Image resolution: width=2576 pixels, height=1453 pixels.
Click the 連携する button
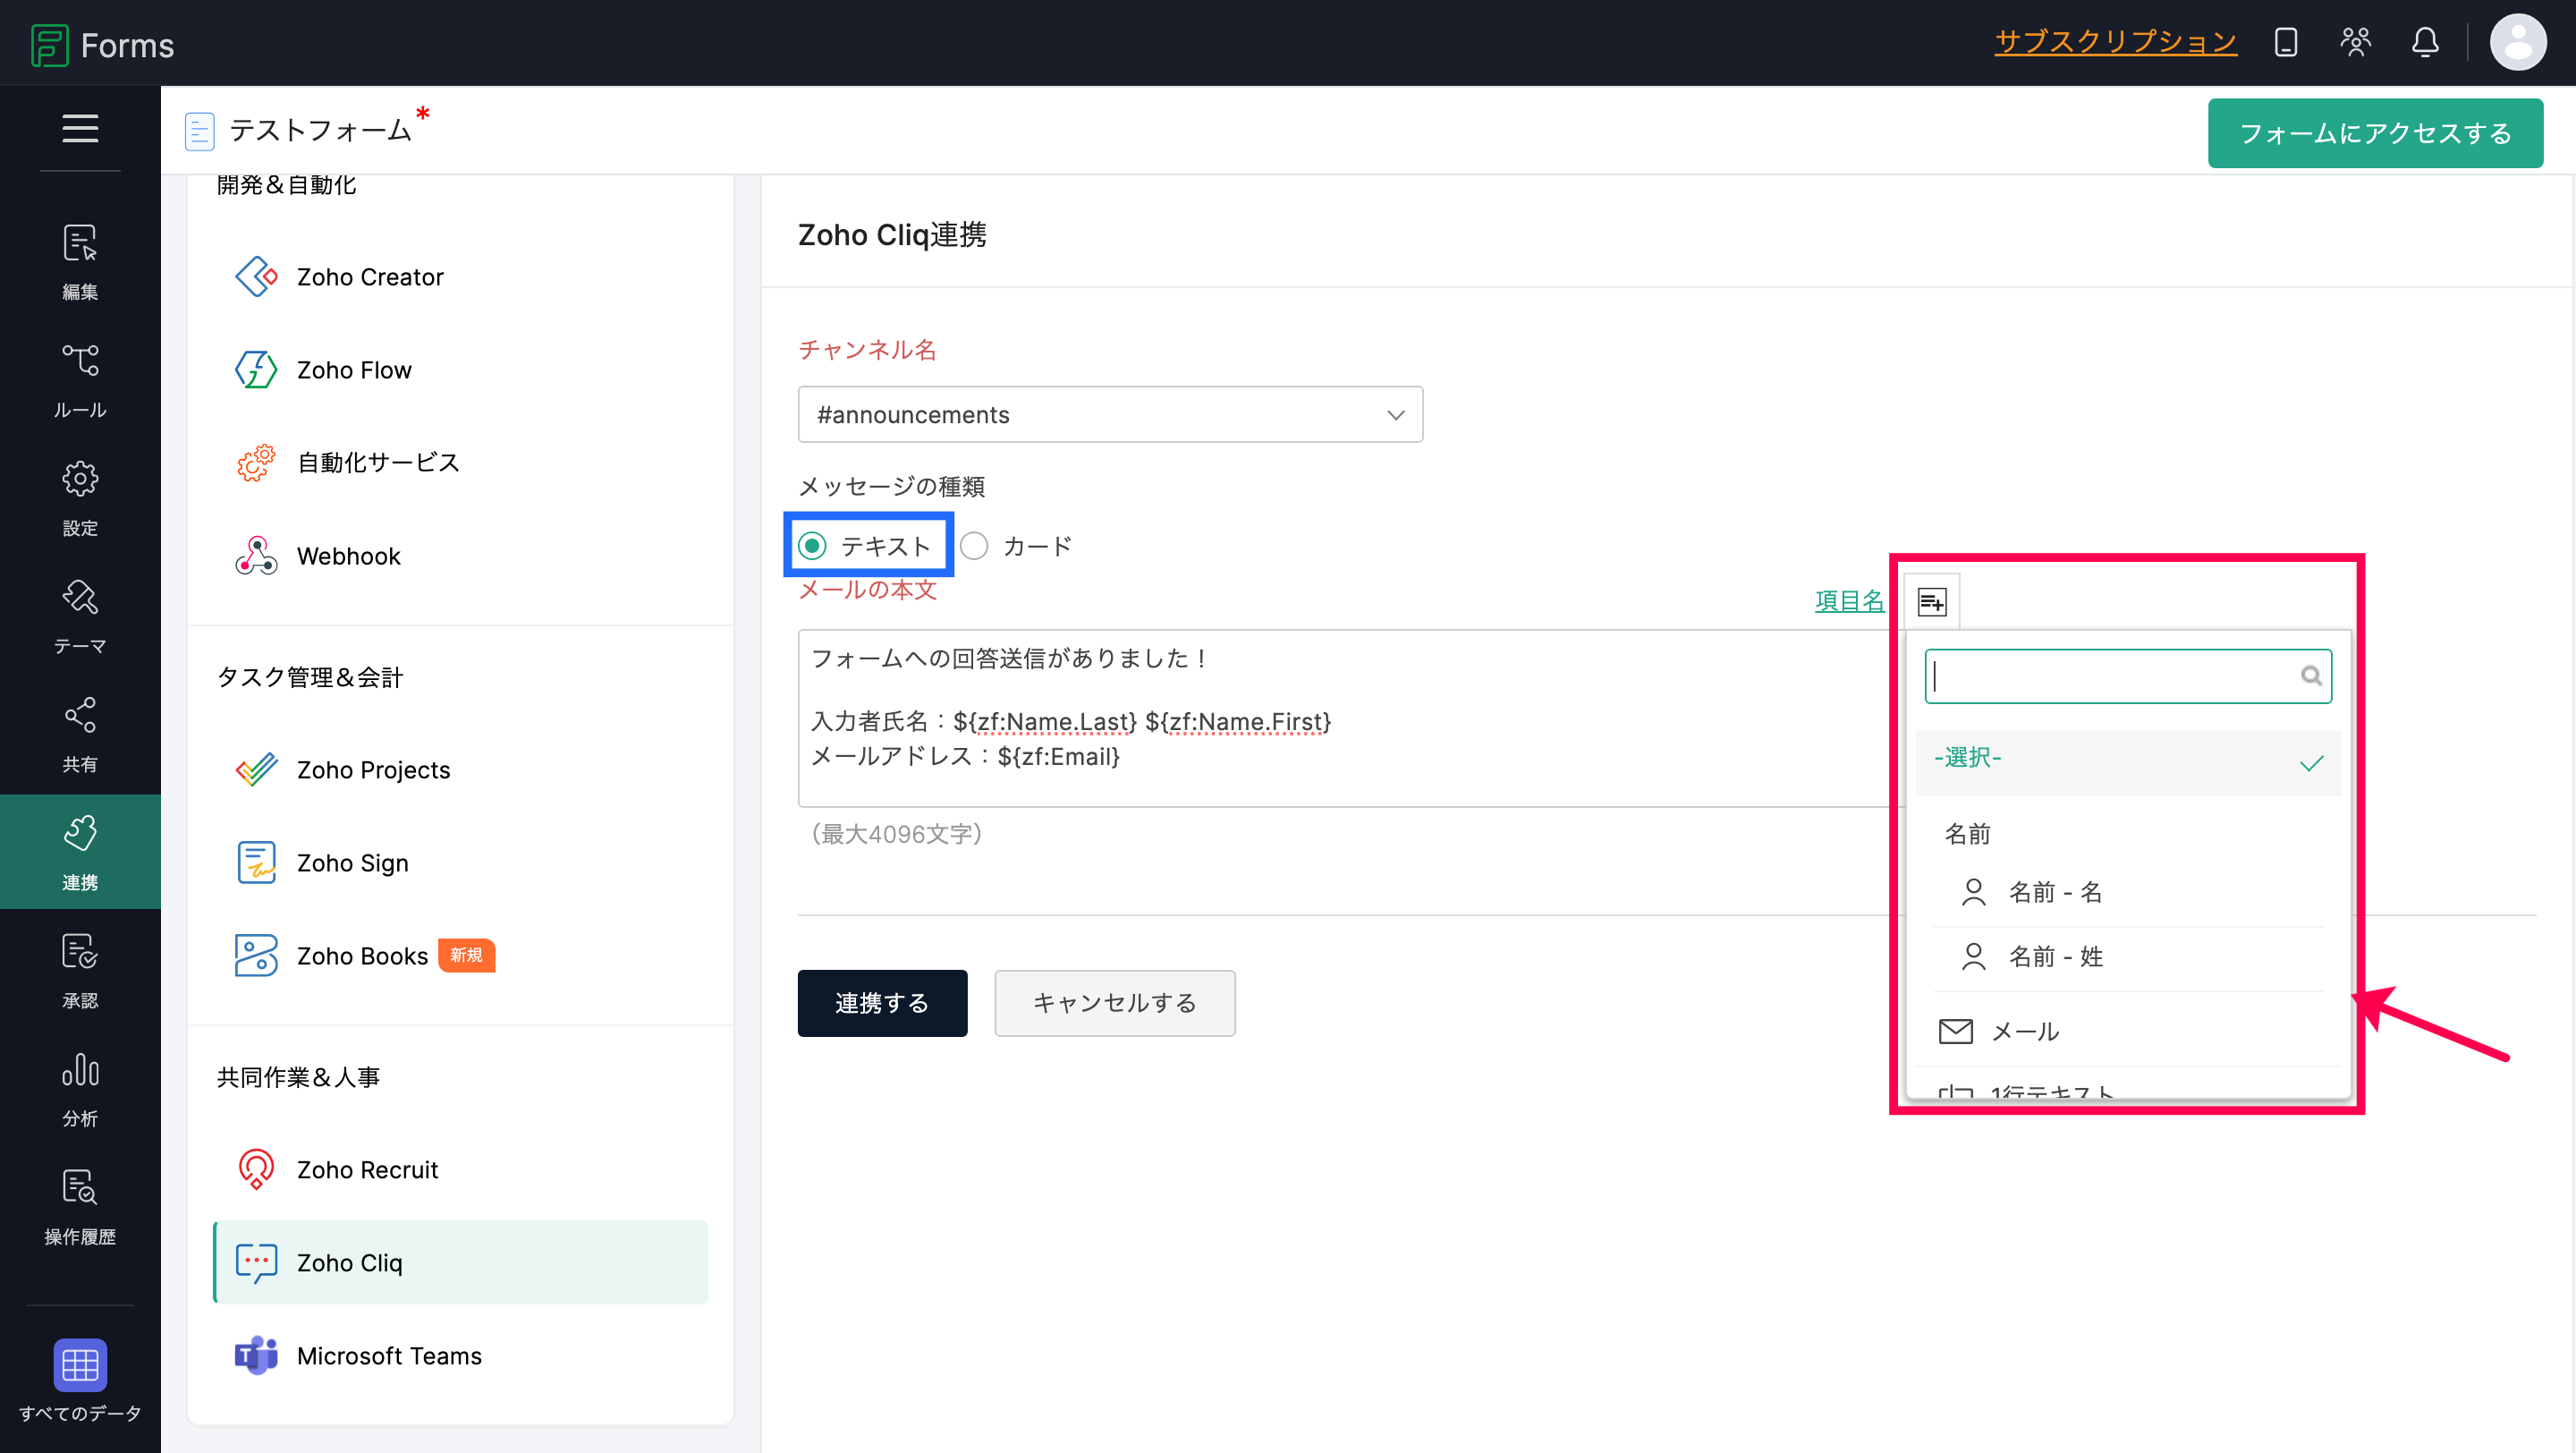[882, 1003]
